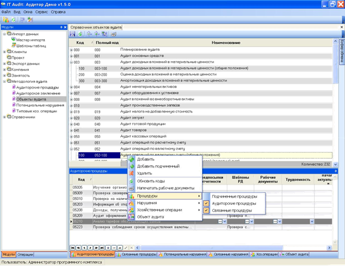
Task: Open the Нарушения submenu
Action: tap(165, 203)
